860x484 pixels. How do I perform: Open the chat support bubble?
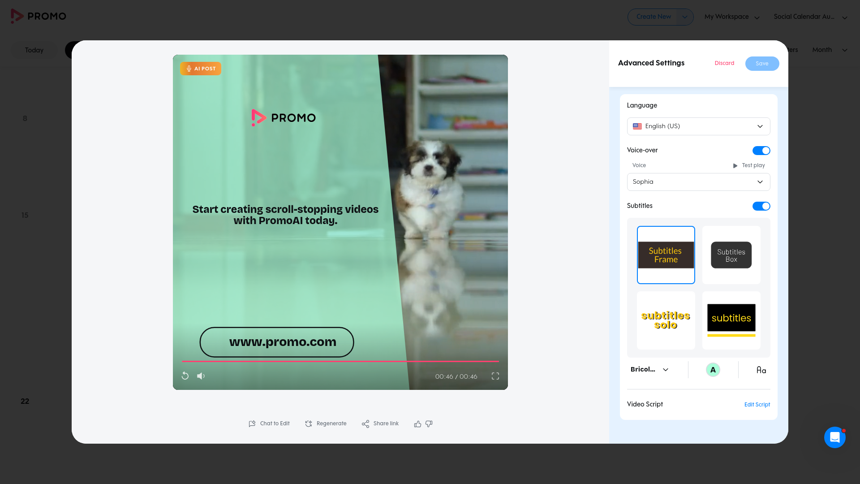tap(834, 437)
